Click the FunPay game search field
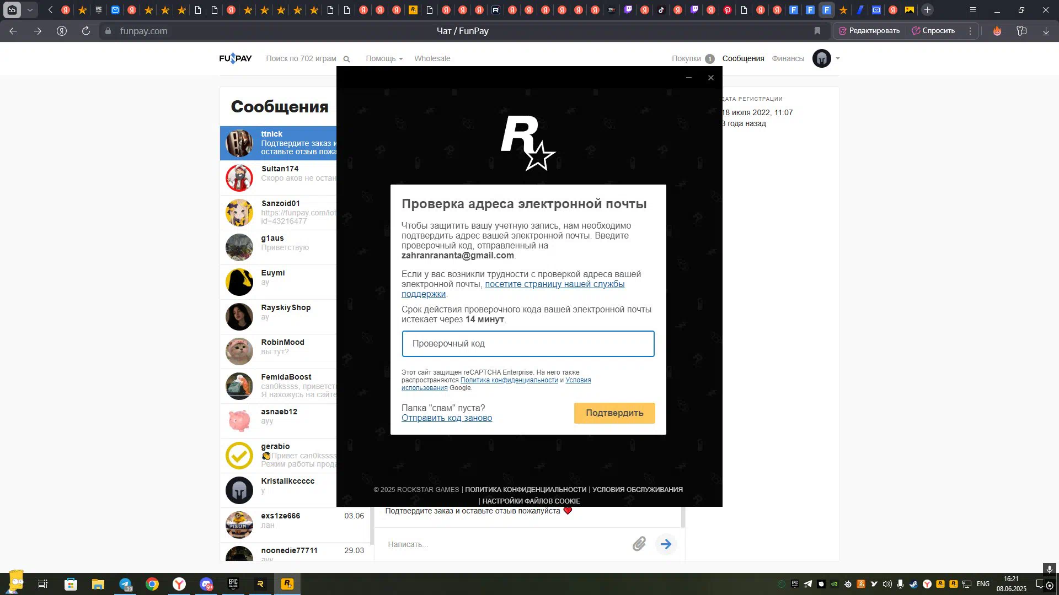1059x595 pixels. pos(301,58)
